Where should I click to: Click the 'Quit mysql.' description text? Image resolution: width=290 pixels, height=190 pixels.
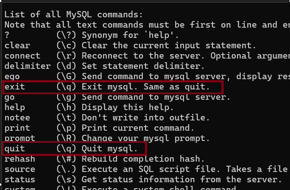pos(109,149)
